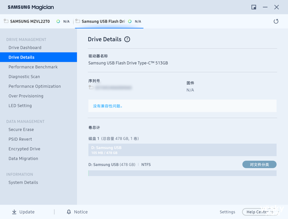Click the Notice bell icon
This screenshot has height=219, width=288.
[69, 212]
